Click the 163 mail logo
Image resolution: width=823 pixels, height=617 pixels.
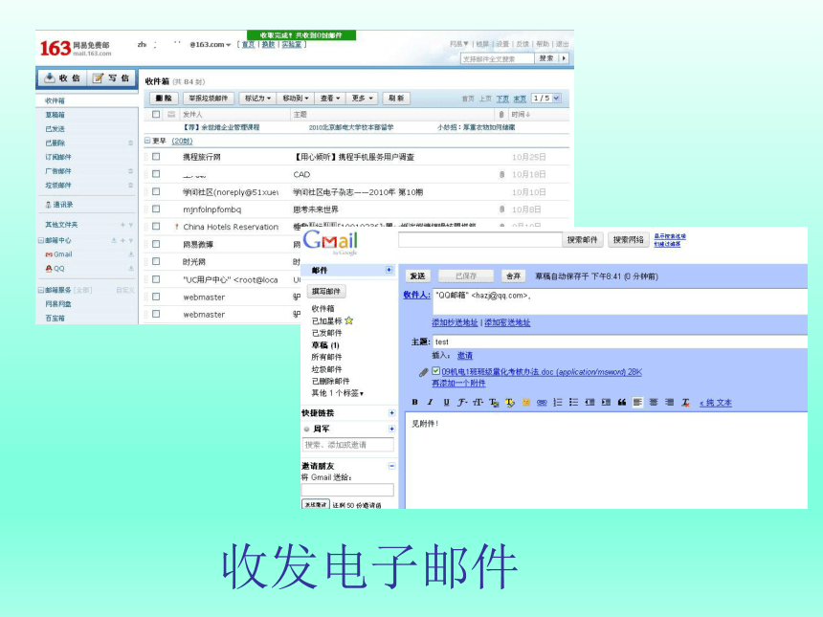tap(76, 48)
